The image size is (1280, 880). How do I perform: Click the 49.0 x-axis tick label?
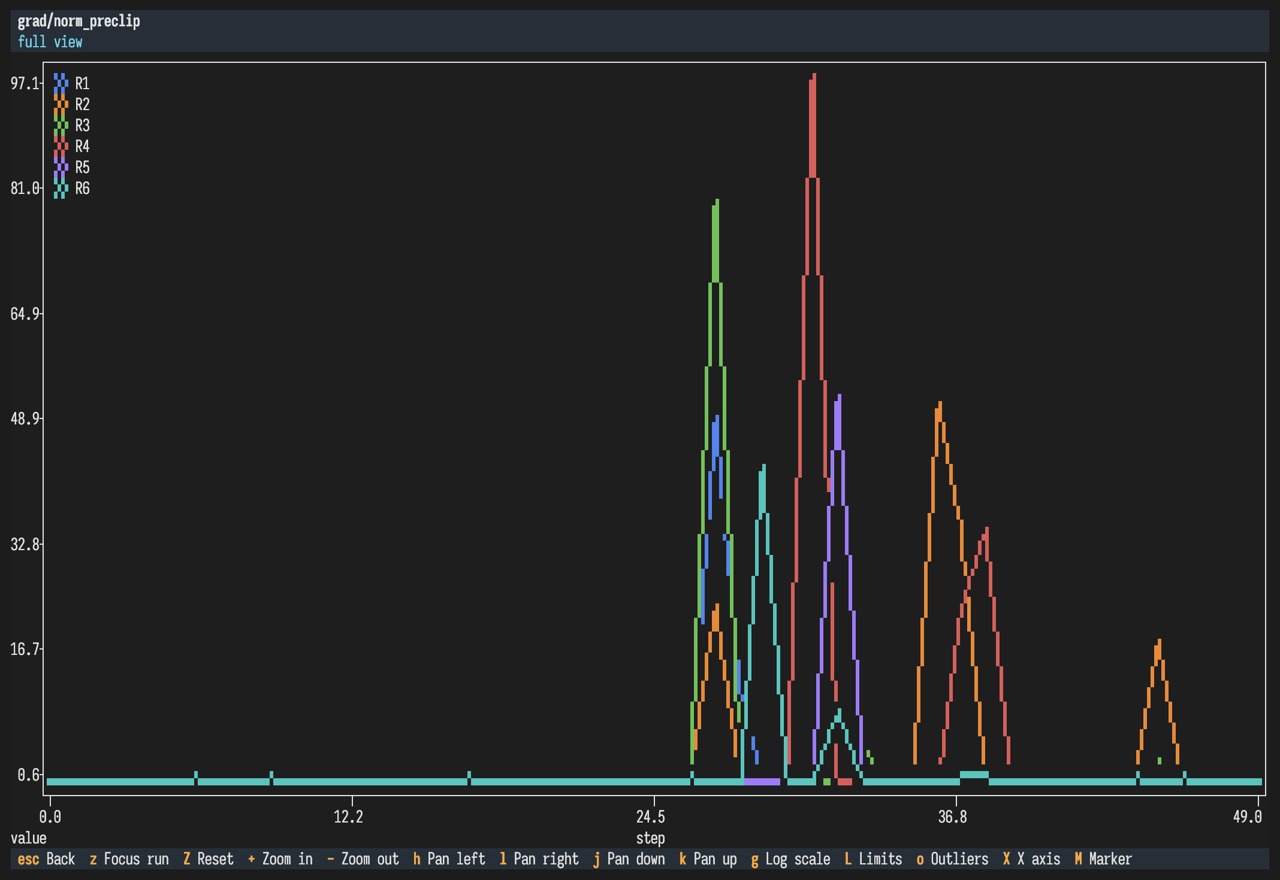1248,817
